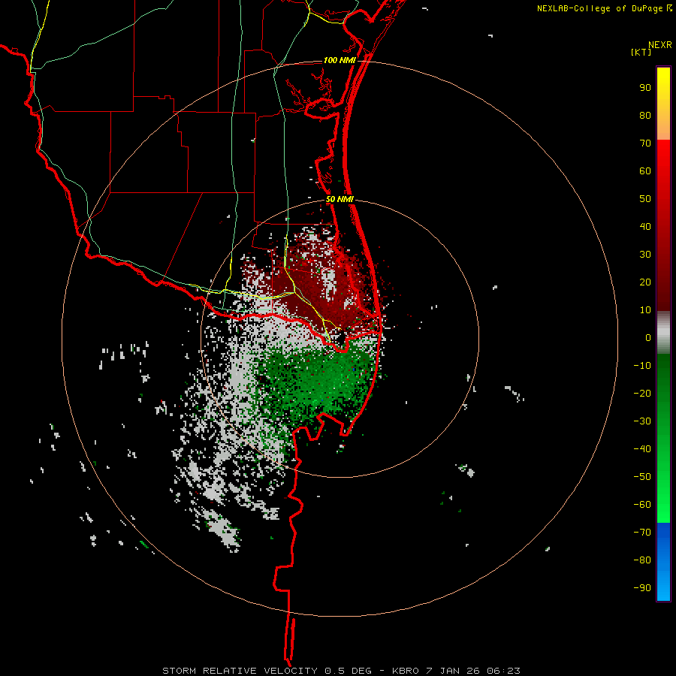The image size is (676, 676).
Task: Click the -70 value on velocity scale
Action: 642,533
